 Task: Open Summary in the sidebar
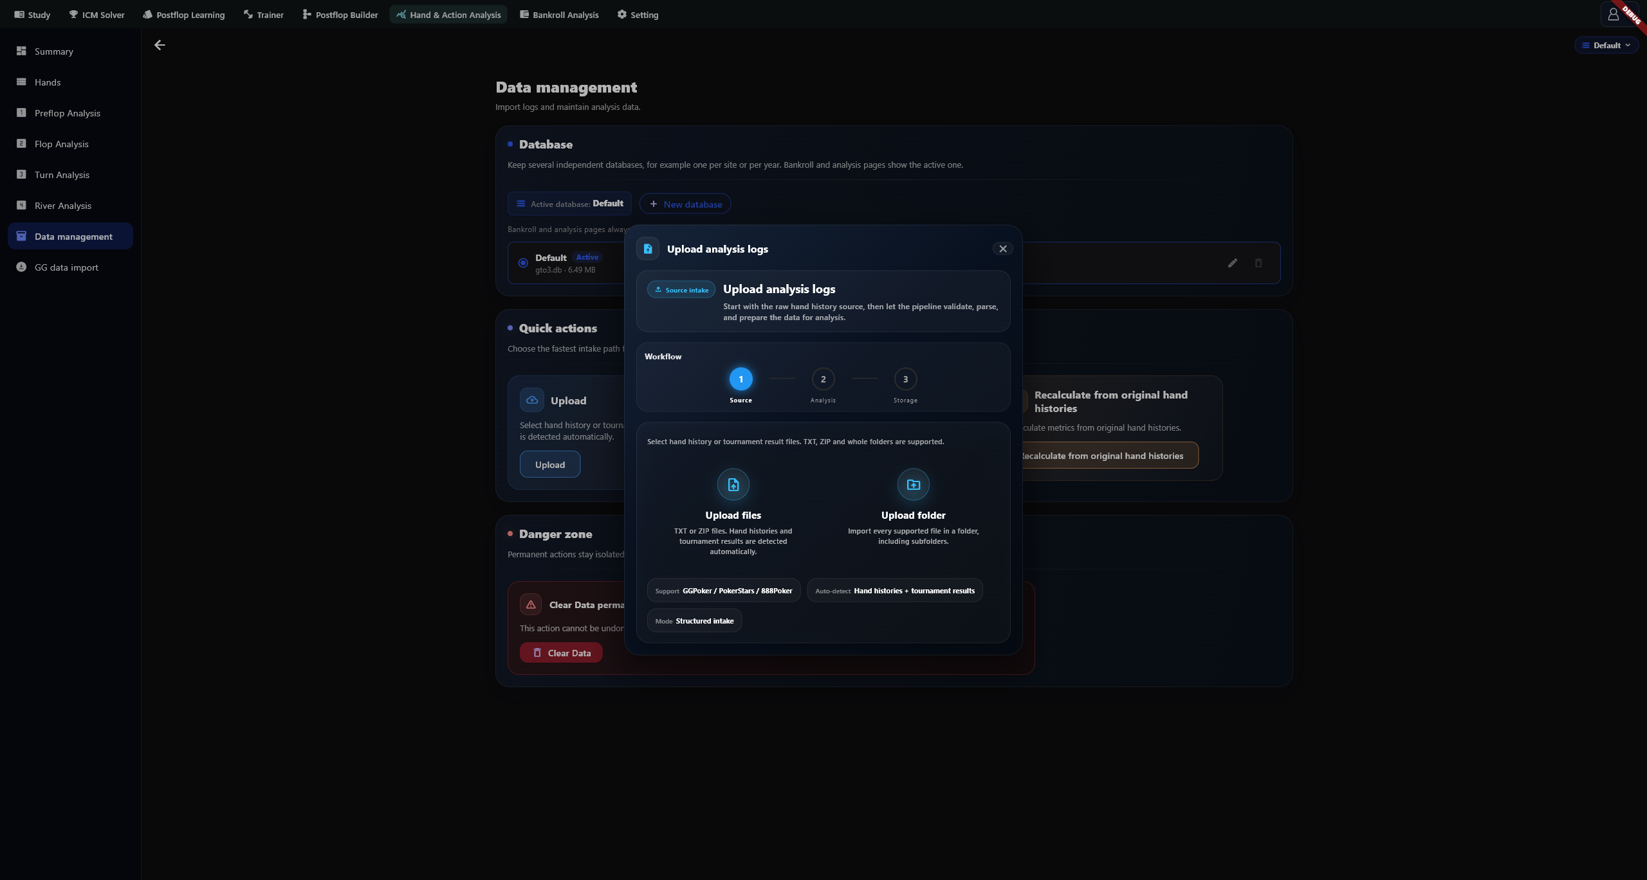[x=70, y=51]
